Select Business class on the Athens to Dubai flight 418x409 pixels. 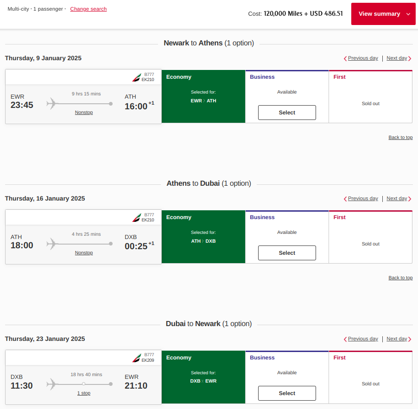[x=286, y=253]
